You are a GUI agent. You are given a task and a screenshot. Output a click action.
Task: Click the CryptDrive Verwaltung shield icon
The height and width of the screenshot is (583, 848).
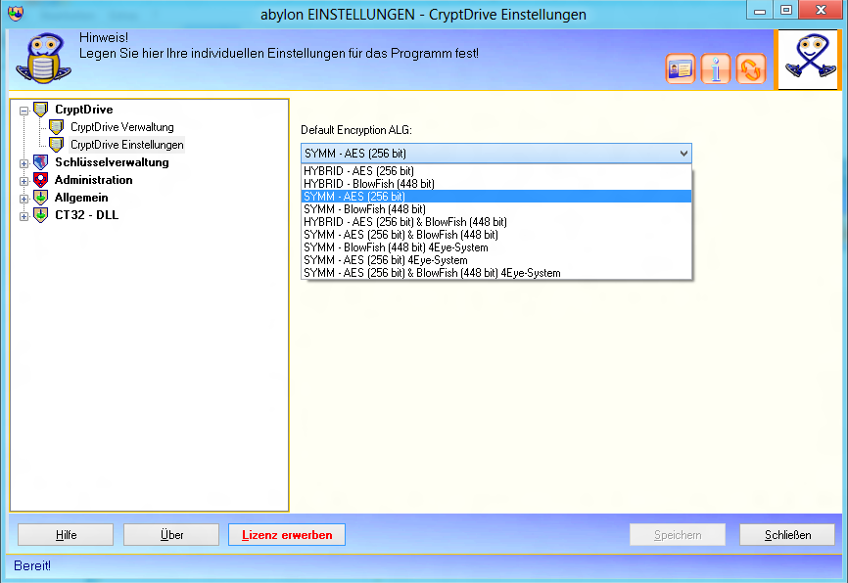[x=56, y=127]
